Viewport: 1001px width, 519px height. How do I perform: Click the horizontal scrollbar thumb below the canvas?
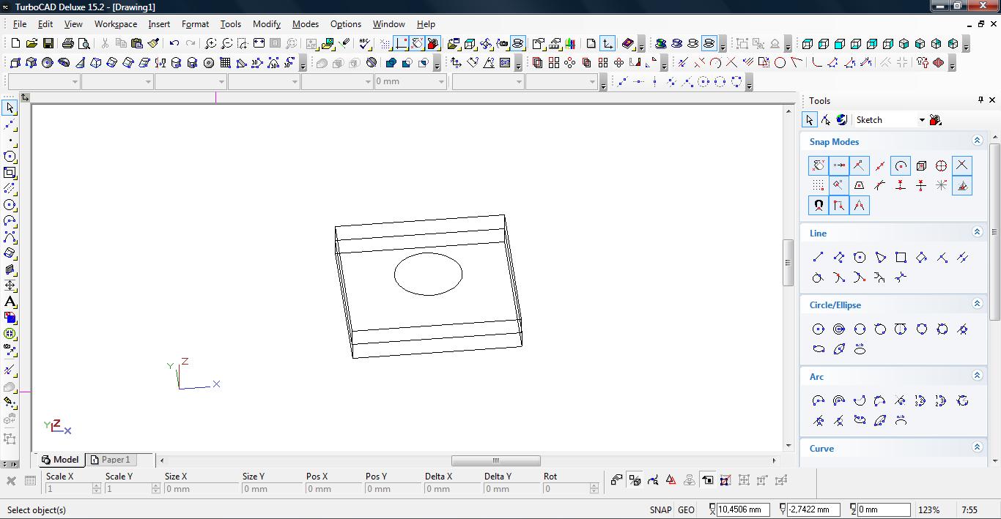(495, 460)
